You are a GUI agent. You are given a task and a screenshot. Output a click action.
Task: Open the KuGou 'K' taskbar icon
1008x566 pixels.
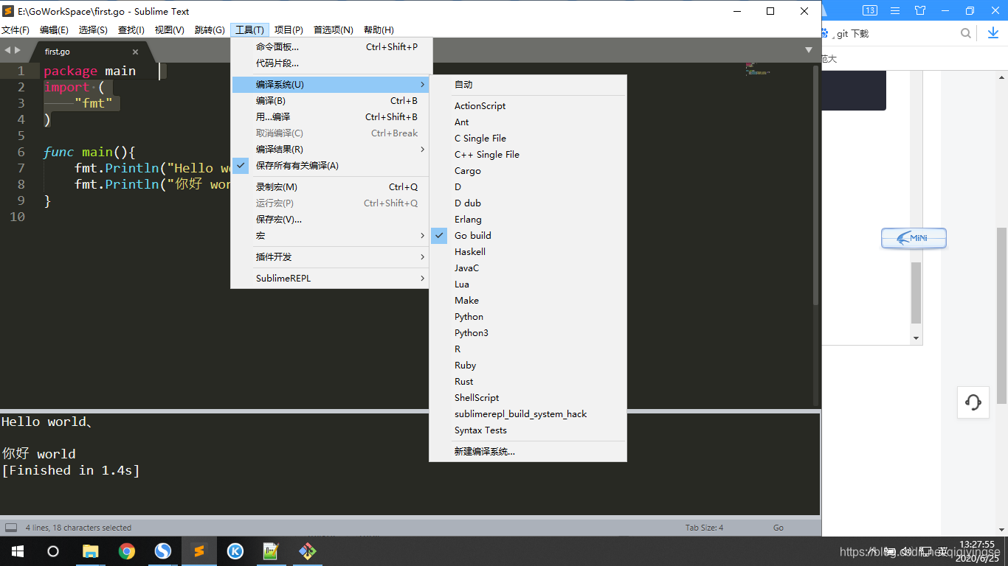(x=235, y=551)
